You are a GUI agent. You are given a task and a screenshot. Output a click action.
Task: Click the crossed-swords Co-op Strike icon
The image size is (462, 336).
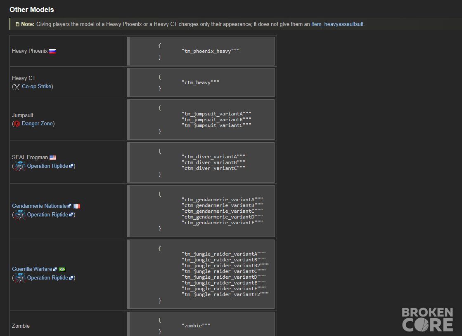tap(17, 87)
